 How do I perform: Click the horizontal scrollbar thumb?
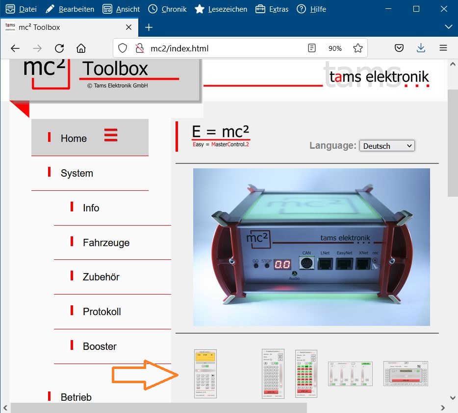click(158, 408)
